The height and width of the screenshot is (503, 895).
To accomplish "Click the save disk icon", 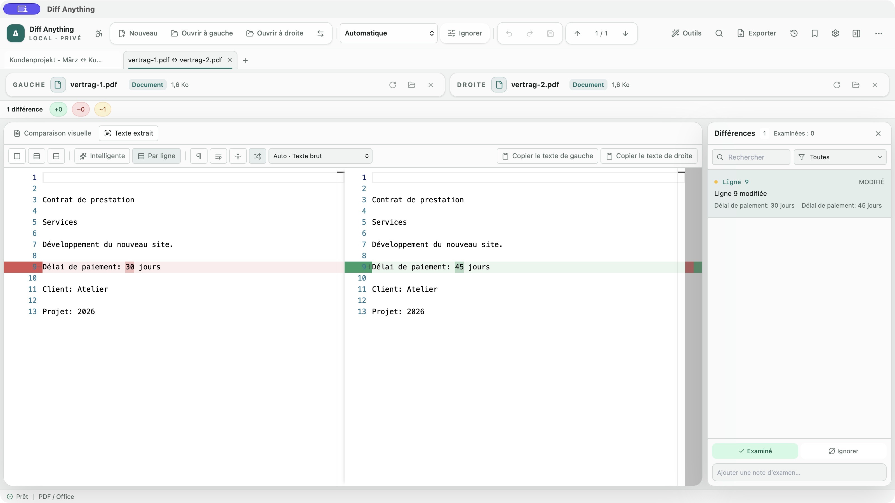I will [550, 33].
